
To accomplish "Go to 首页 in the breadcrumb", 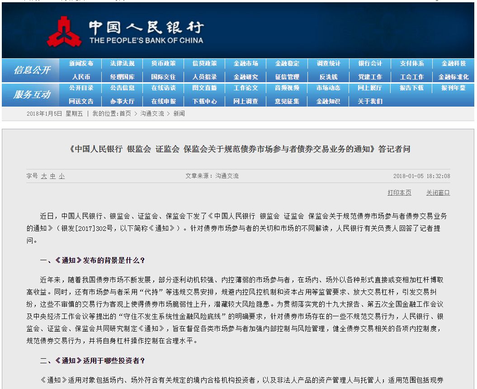I will click(125, 114).
